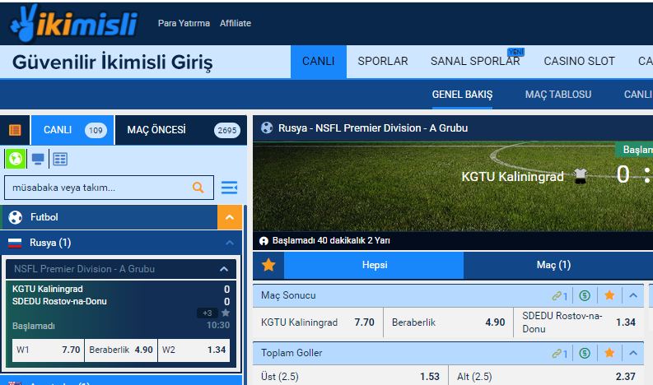Open the Affiliate link
Viewport: 653px width, 385px height.
(236, 23)
